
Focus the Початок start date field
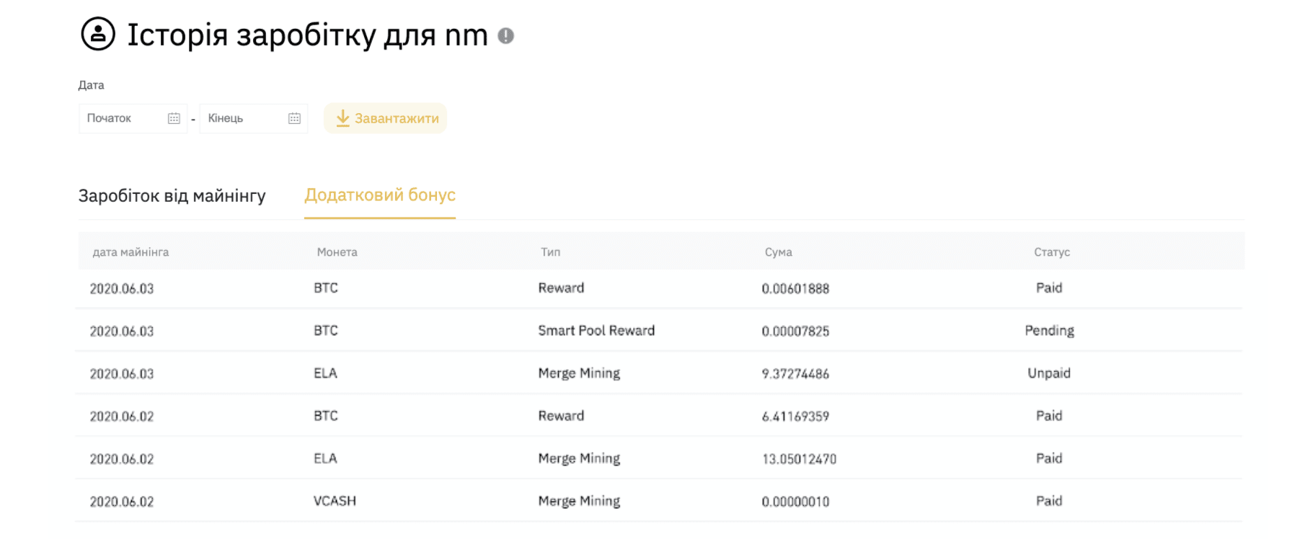pyautogui.click(x=133, y=118)
